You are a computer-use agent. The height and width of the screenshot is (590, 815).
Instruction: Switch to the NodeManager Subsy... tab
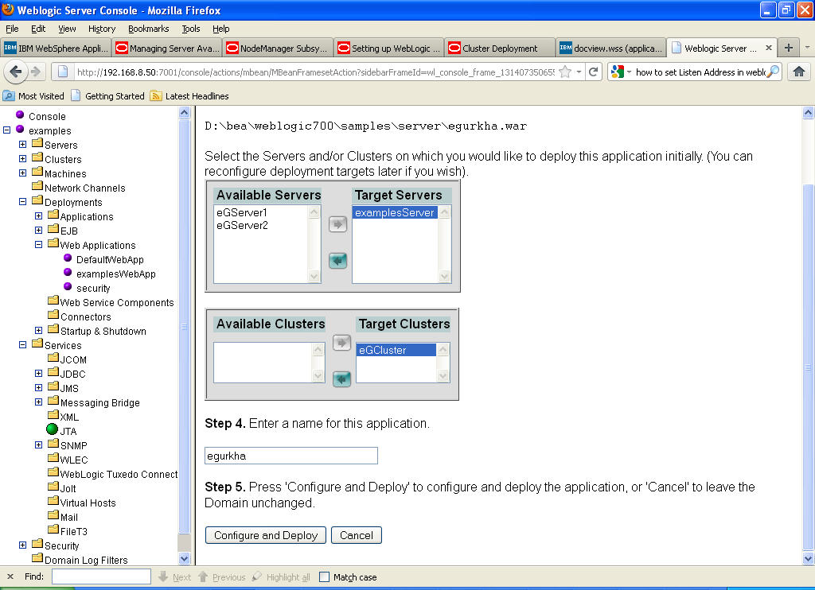[278, 49]
